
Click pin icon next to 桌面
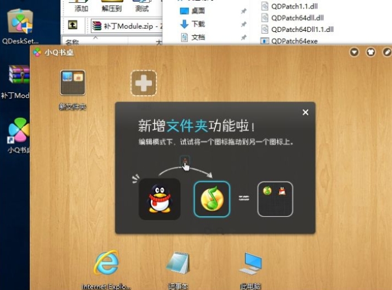pyautogui.click(x=244, y=11)
